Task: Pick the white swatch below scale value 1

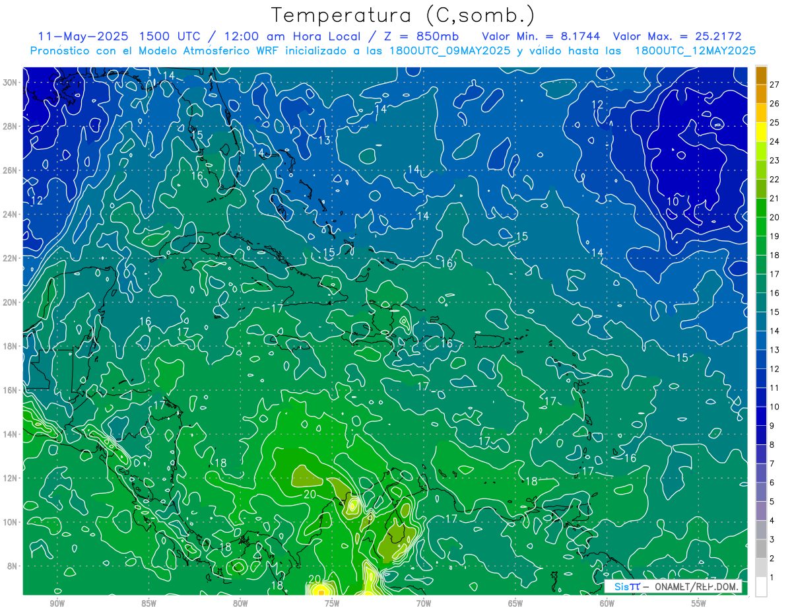Action: tap(761, 587)
